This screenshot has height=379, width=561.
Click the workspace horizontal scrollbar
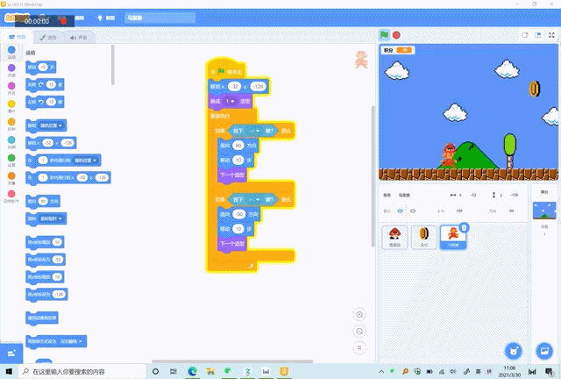coord(232,361)
